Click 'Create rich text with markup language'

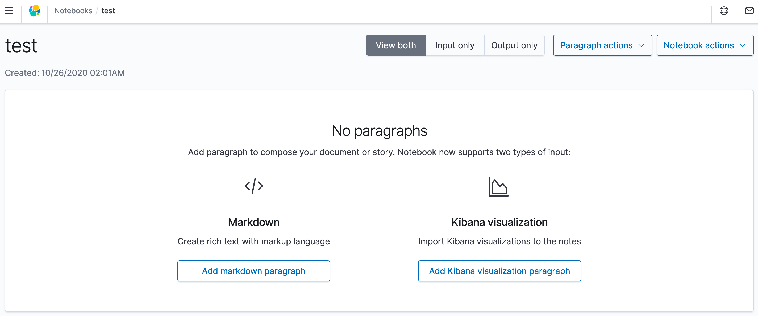(x=254, y=241)
